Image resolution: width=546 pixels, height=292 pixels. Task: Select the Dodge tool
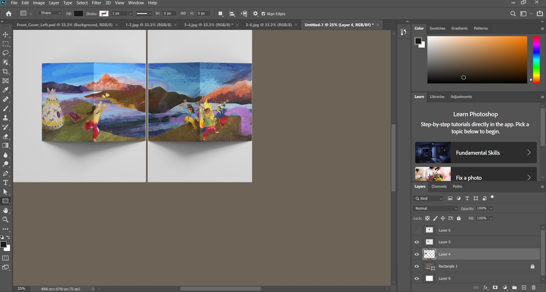5,164
